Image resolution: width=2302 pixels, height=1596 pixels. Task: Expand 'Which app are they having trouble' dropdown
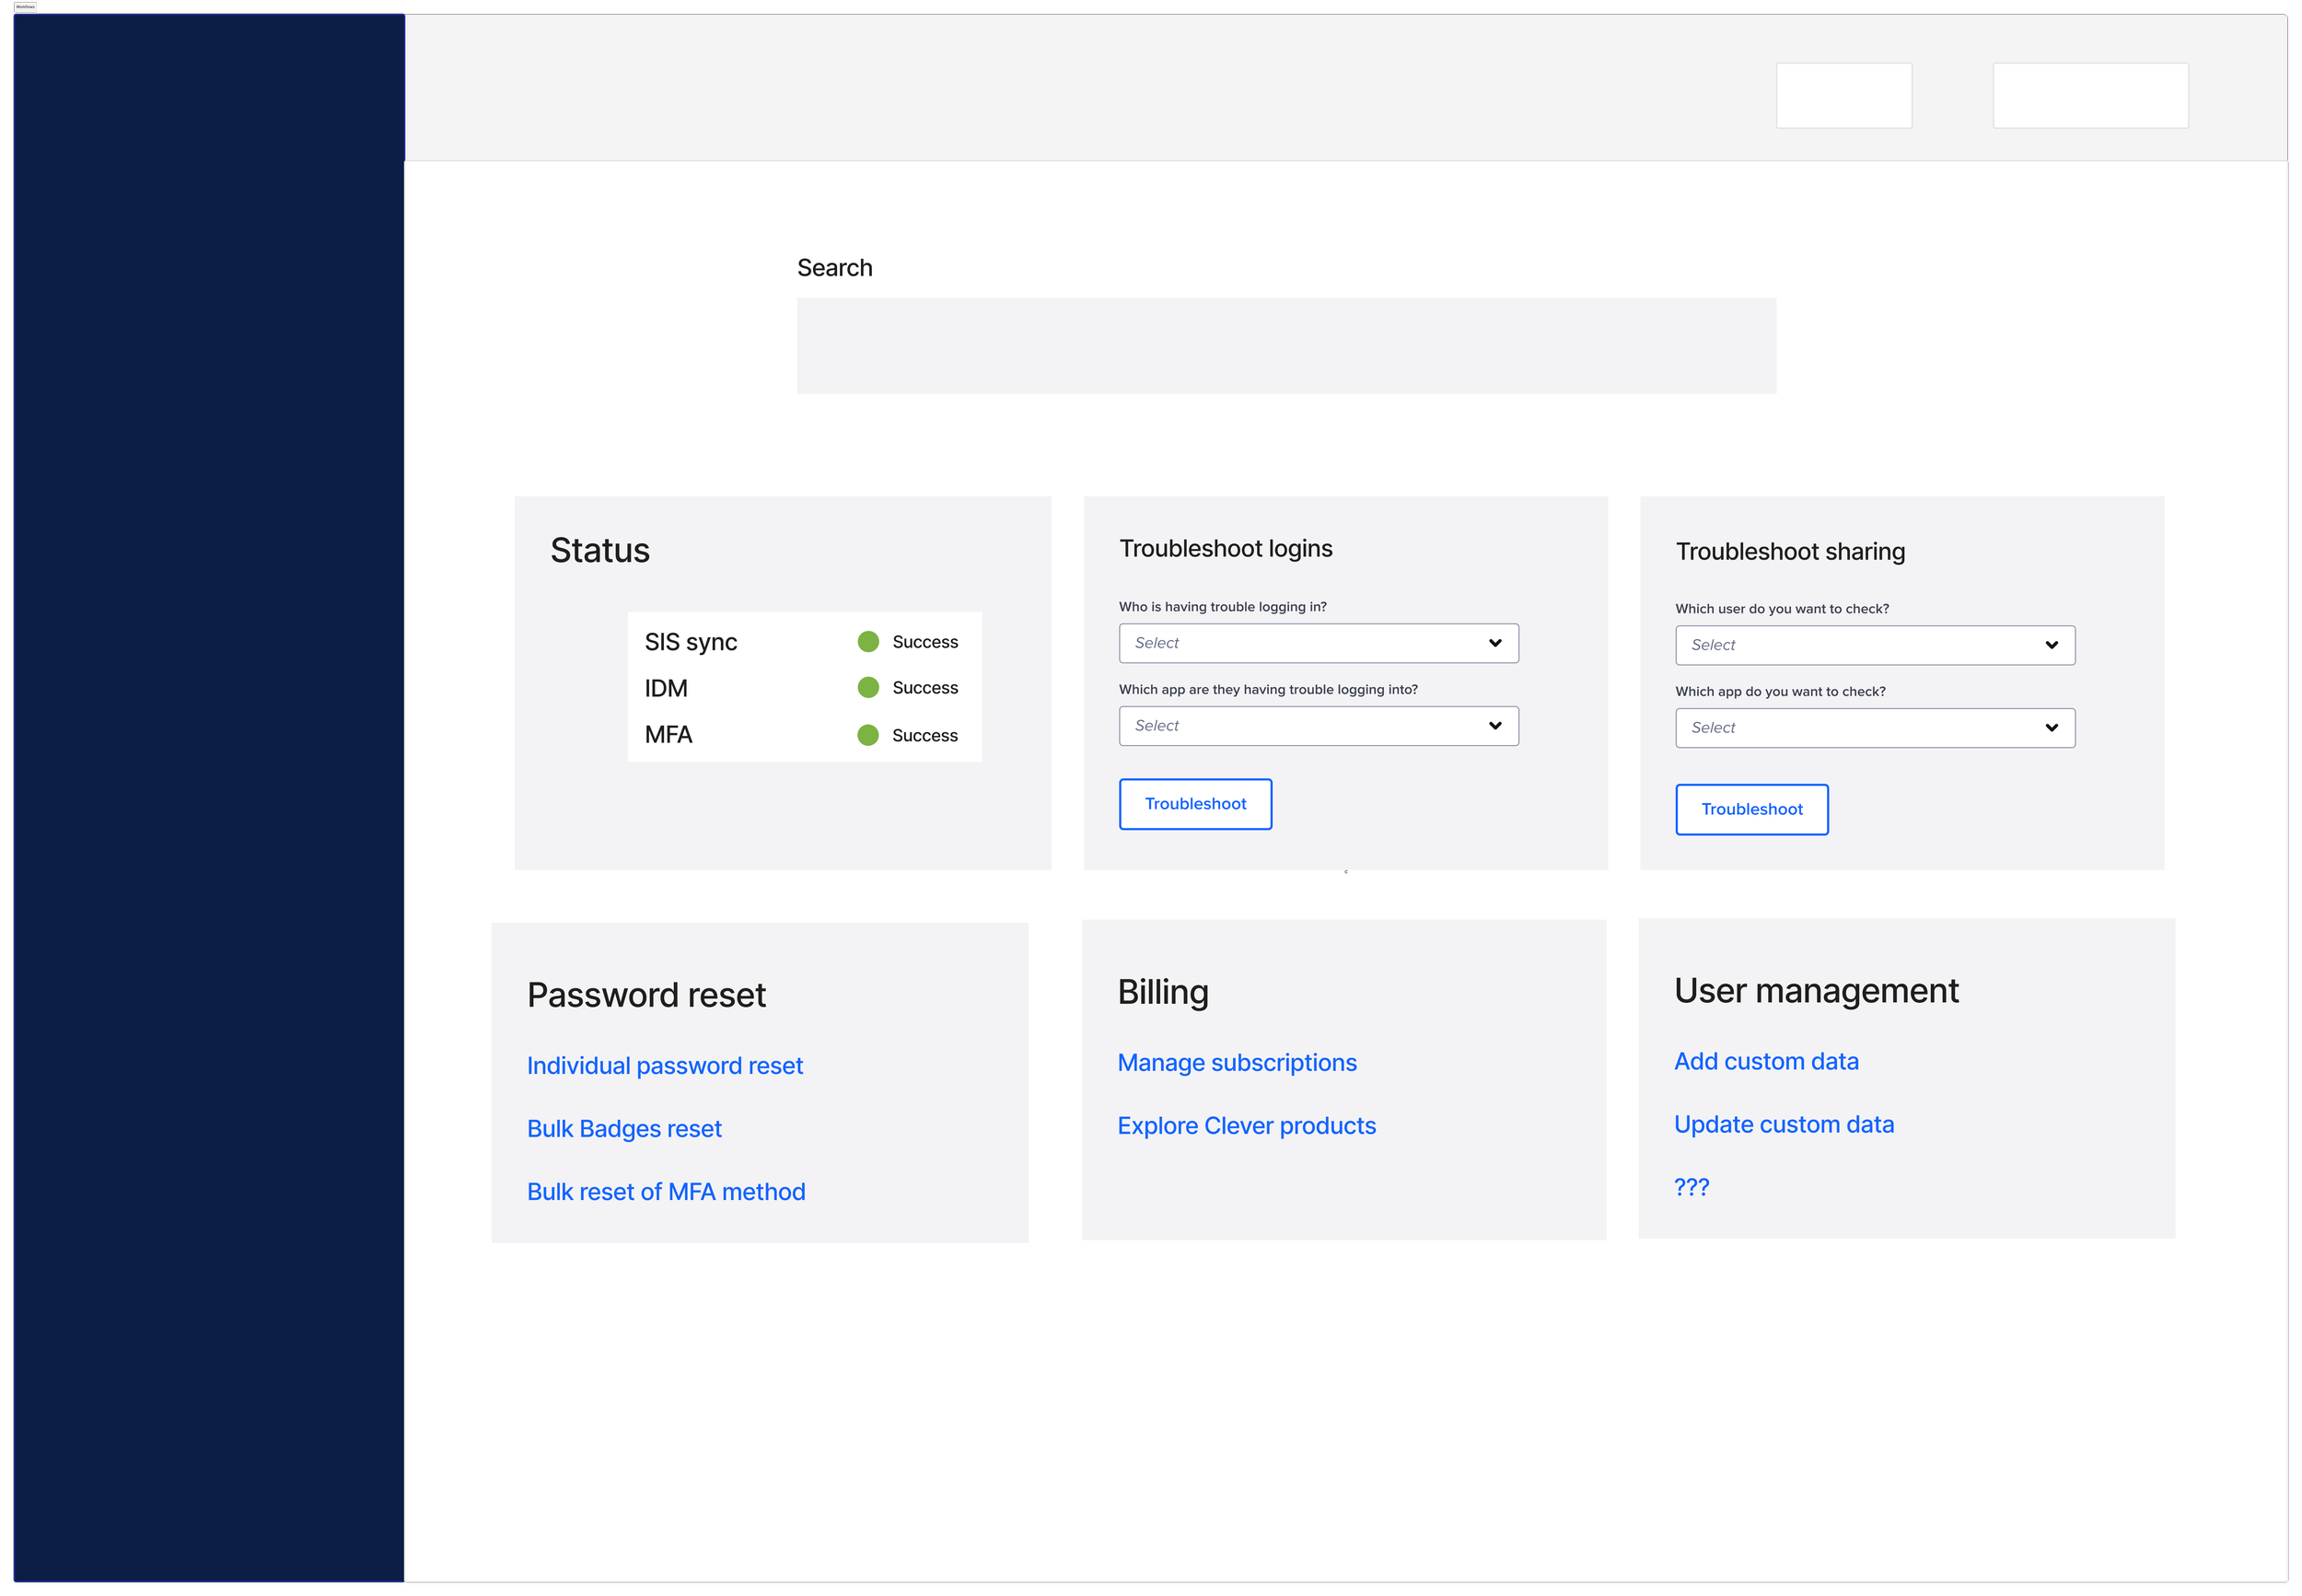1318,726
